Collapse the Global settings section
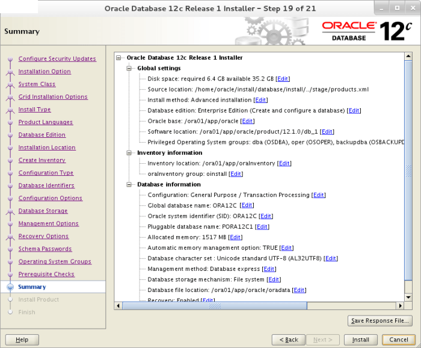Image resolution: width=421 pixels, height=348 pixels. [x=129, y=68]
